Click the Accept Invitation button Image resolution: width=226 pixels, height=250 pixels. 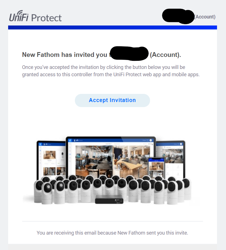tap(112, 100)
